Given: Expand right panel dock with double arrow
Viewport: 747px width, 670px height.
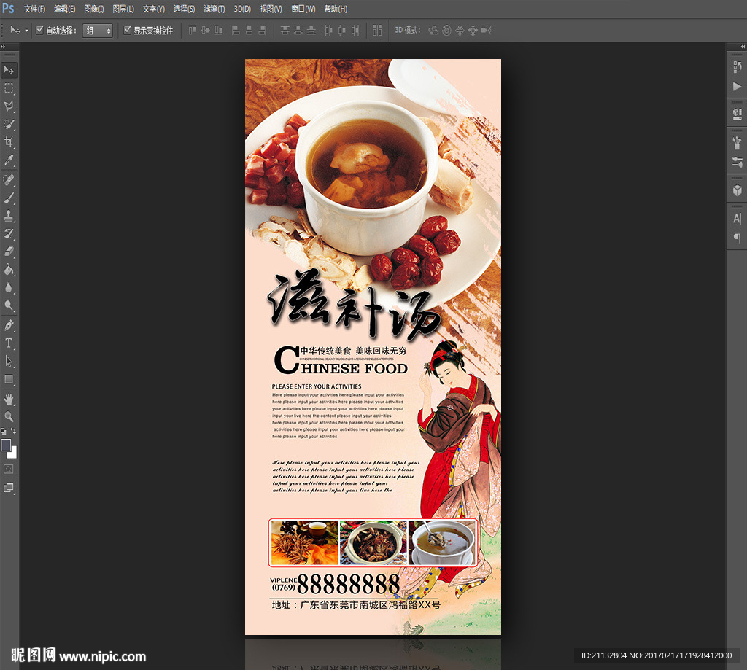Looking at the screenshot, I should click(x=743, y=47).
